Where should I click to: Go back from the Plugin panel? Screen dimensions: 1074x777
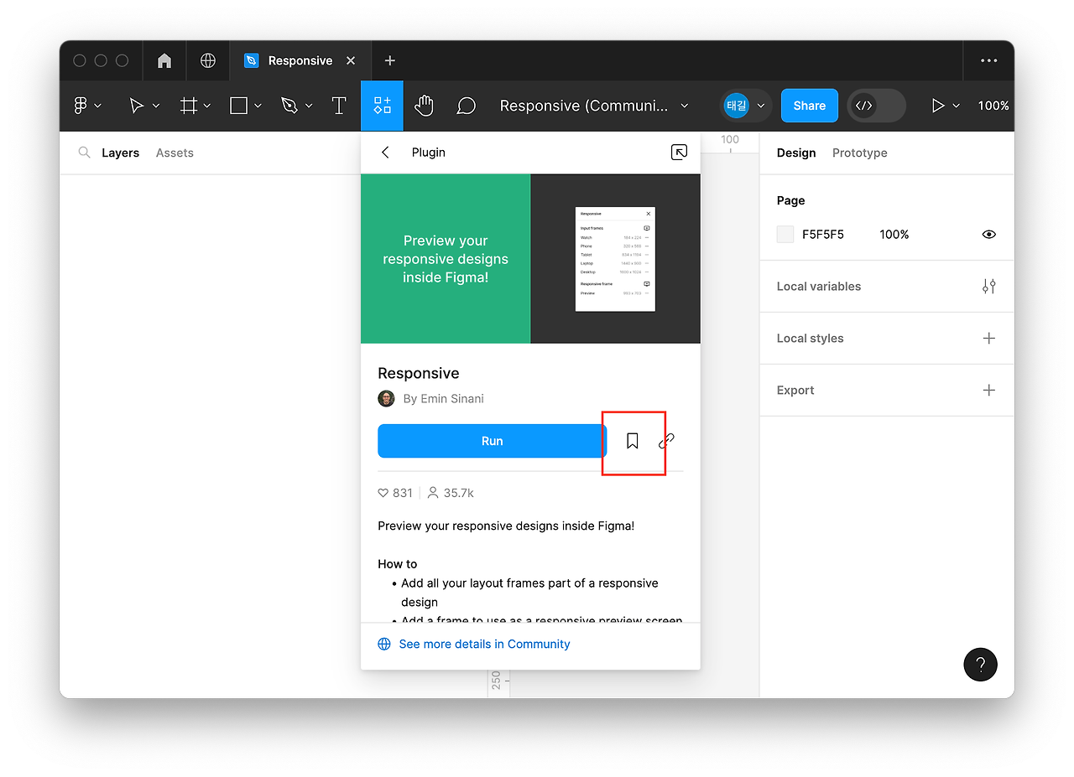[x=385, y=152]
